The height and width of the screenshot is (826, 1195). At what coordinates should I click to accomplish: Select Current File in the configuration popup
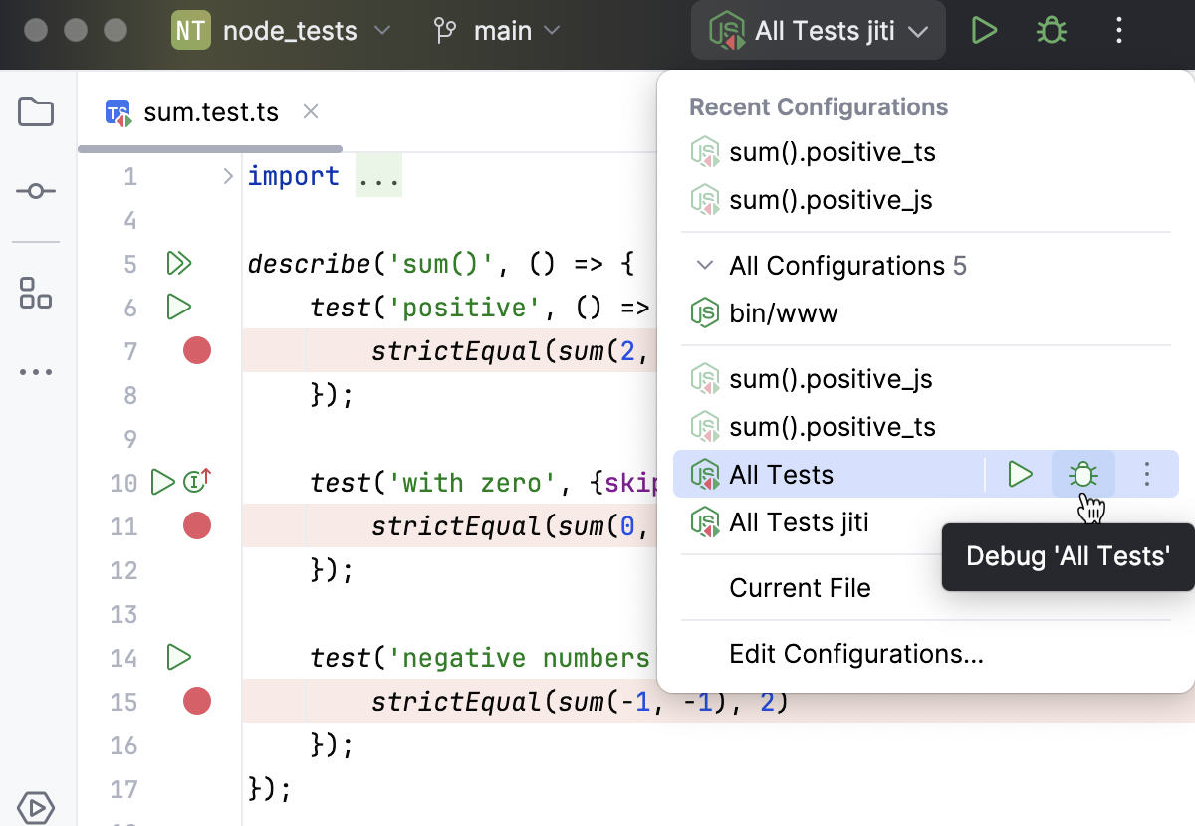[800, 588]
